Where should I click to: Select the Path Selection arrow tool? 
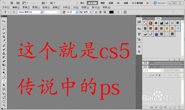pos(4,85)
